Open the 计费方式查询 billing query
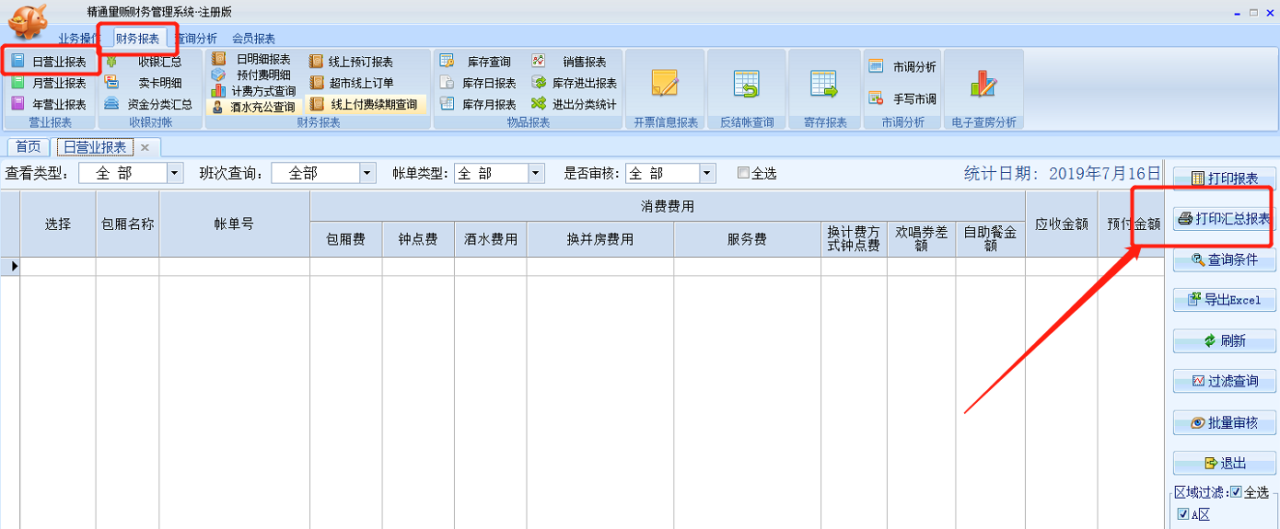The width and height of the screenshot is (1280, 529). 254,90
